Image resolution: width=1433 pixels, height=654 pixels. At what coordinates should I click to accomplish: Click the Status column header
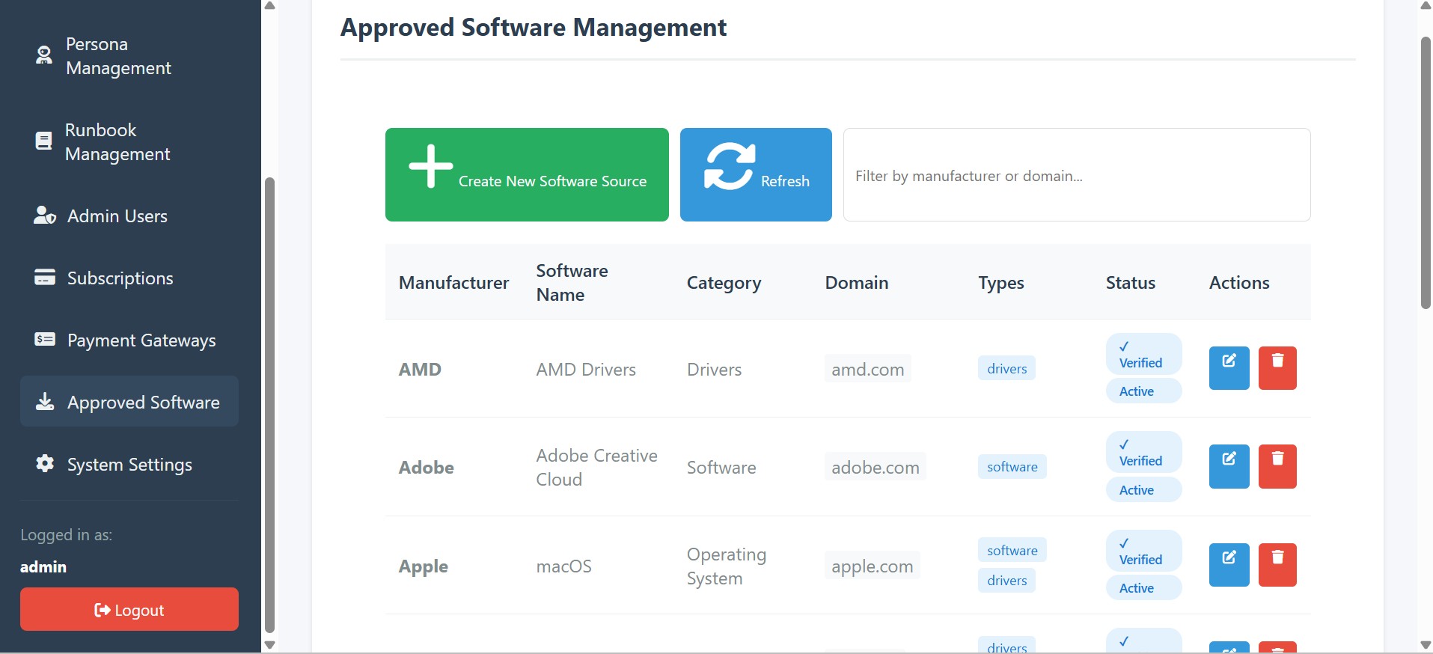1131,282
